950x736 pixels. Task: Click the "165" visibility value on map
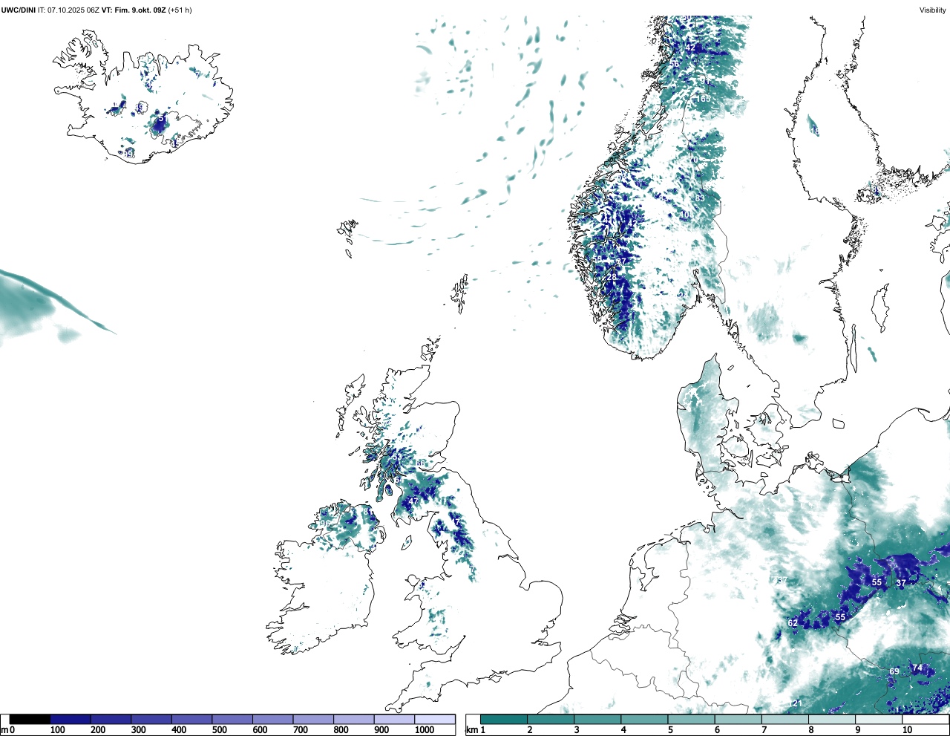pyautogui.click(x=703, y=99)
